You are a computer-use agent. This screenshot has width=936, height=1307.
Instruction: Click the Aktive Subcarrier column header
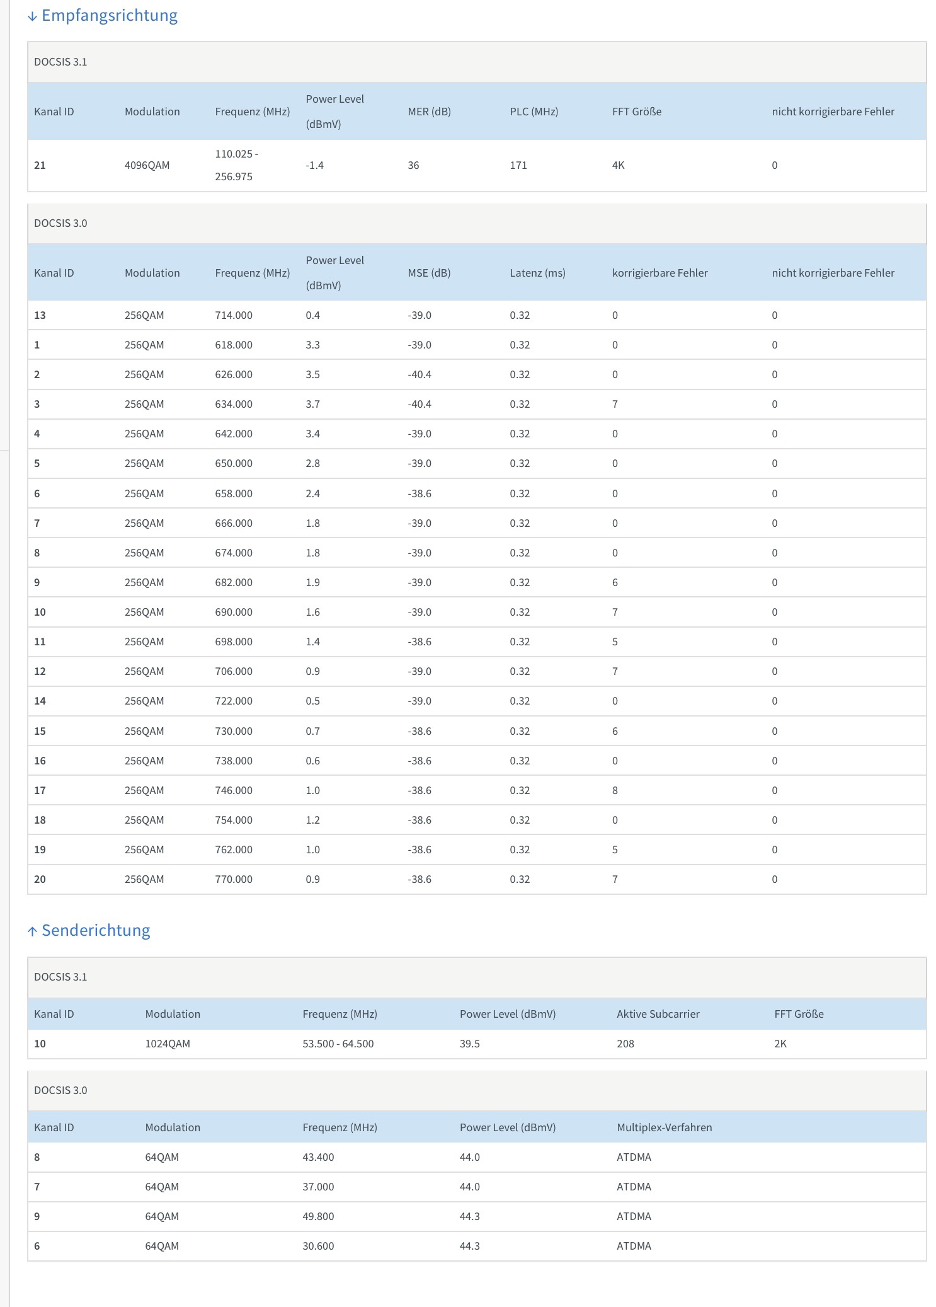click(658, 1014)
